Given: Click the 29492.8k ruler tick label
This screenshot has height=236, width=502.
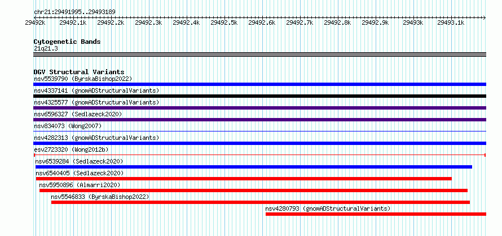Looking at the screenshot, I should [x=337, y=22].
